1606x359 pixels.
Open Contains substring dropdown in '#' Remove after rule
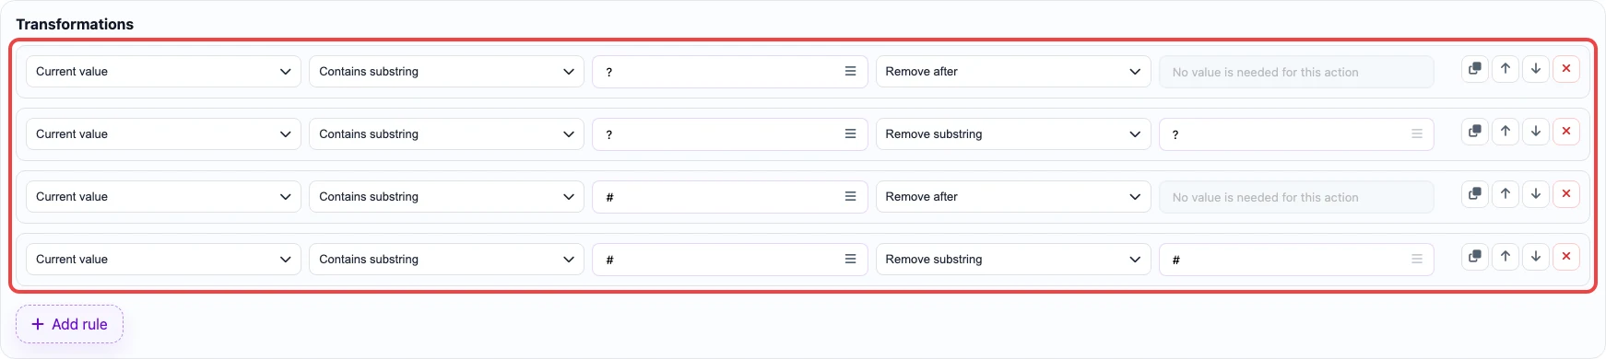(x=446, y=197)
